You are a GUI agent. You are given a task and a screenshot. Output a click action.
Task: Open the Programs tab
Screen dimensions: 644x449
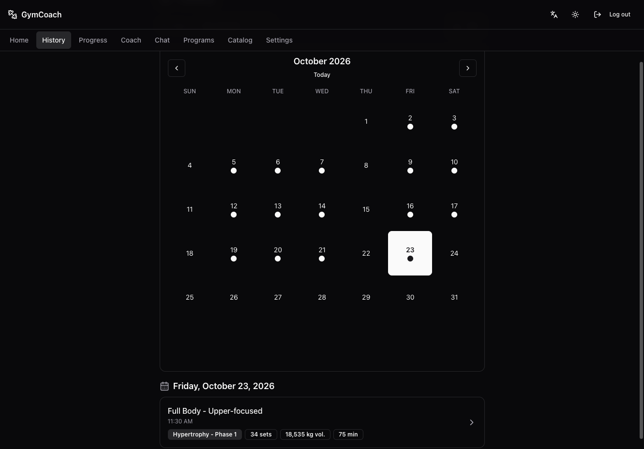[199, 40]
